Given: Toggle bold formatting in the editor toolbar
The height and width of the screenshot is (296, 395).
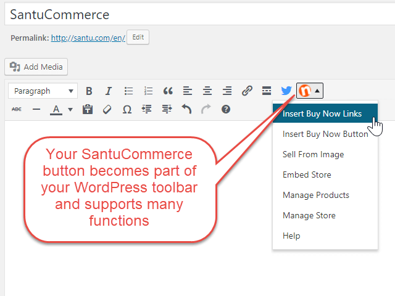Looking at the screenshot, I should 89,91.
